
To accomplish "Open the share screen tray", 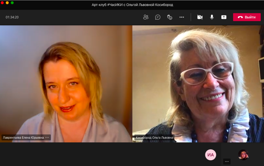I will tap(224, 17).
